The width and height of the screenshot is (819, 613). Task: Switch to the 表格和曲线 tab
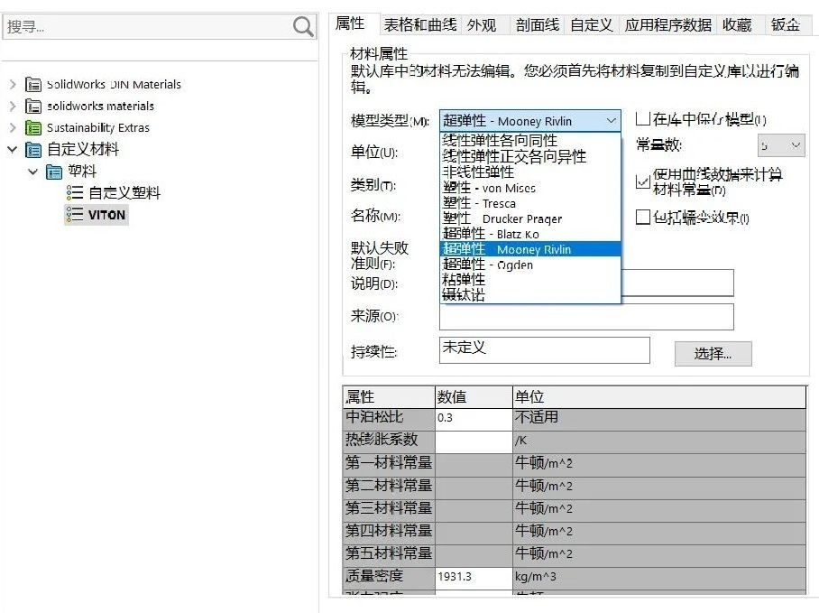coord(419,25)
